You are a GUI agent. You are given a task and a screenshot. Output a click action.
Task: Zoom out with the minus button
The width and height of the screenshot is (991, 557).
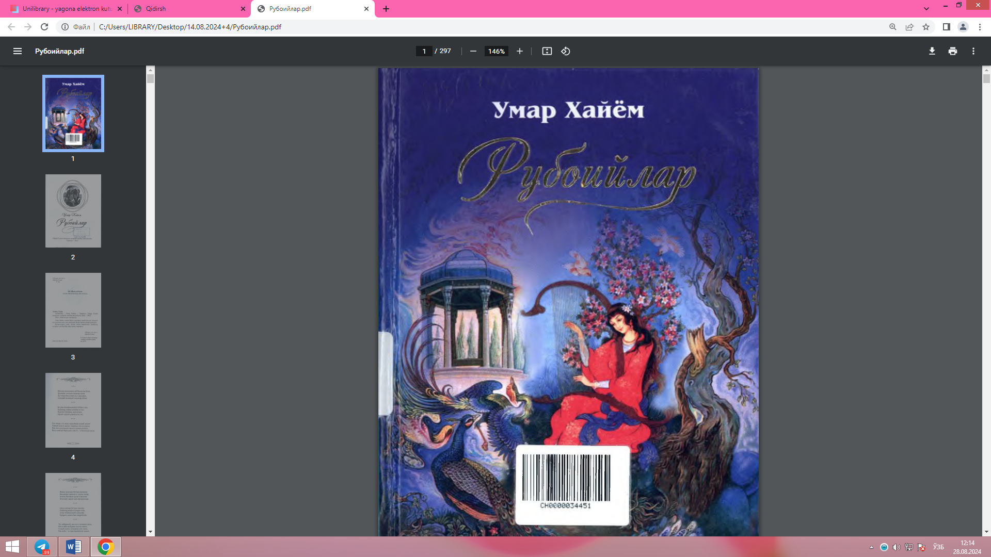[473, 51]
